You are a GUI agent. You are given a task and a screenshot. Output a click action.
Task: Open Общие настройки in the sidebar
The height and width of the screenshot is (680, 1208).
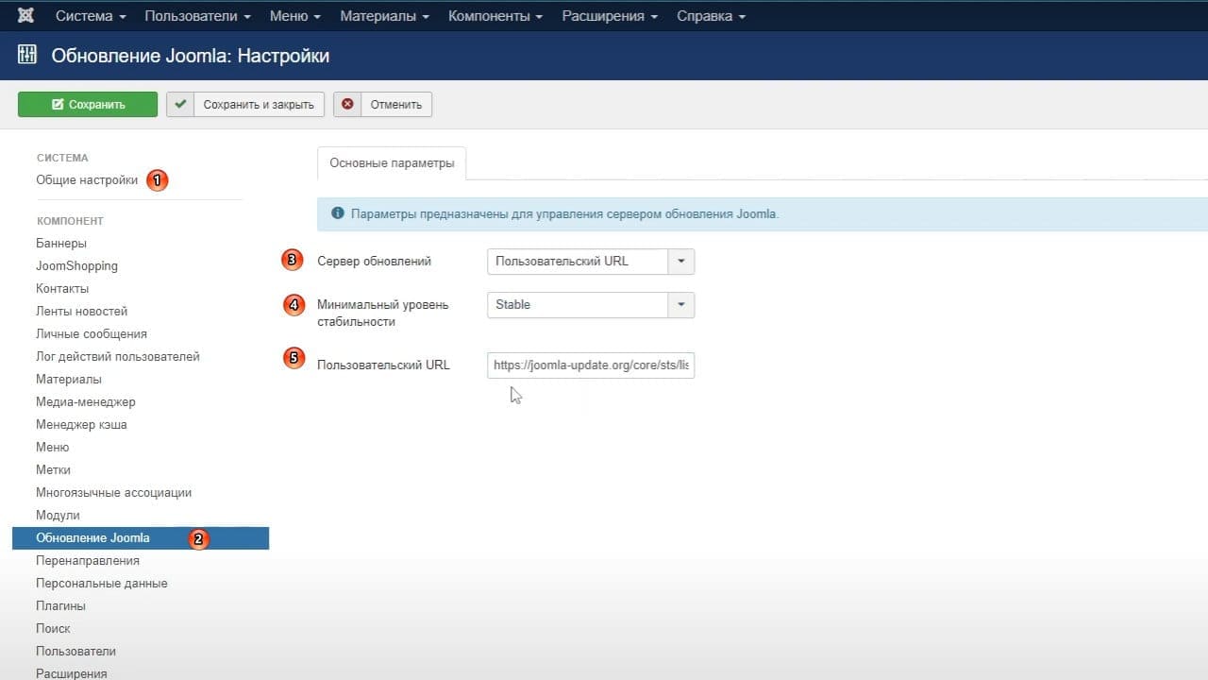tap(87, 180)
